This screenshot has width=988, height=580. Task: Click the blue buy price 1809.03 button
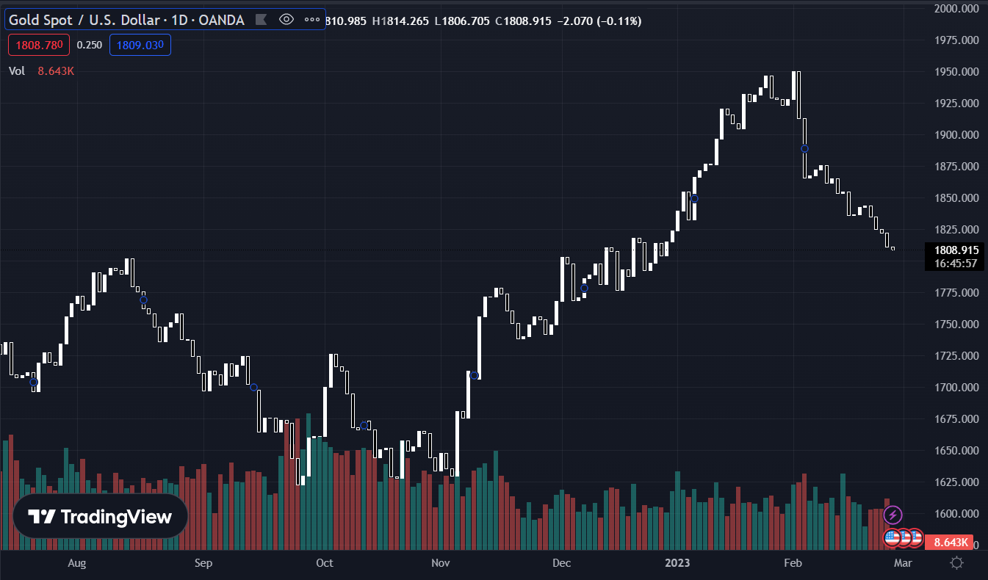pyautogui.click(x=140, y=45)
